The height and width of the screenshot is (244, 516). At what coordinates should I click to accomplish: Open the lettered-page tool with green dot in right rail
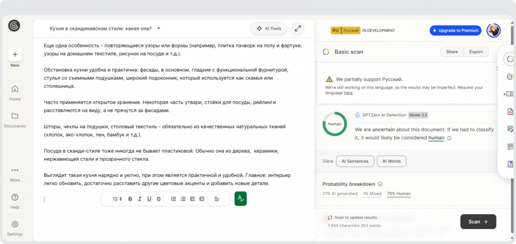pyautogui.click(x=510, y=94)
